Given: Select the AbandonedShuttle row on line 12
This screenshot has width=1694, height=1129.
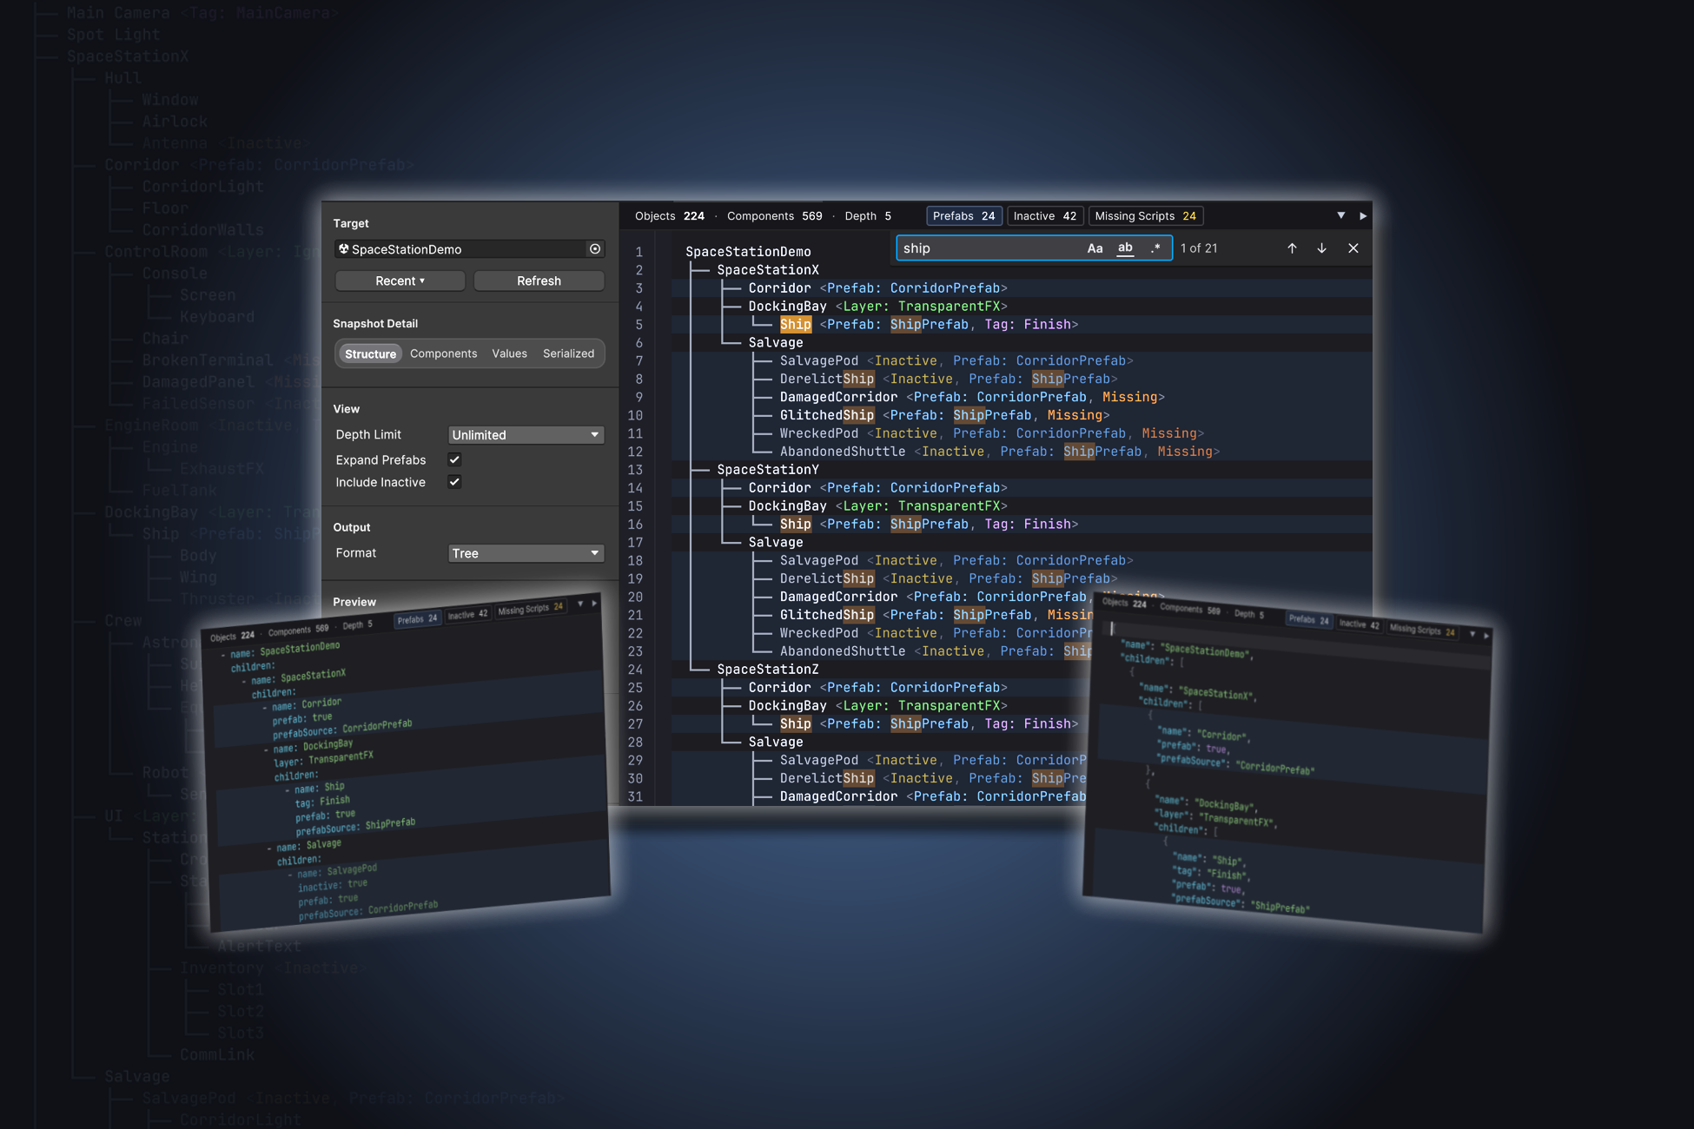Looking at the screenshot, I should click(1022, 452).
